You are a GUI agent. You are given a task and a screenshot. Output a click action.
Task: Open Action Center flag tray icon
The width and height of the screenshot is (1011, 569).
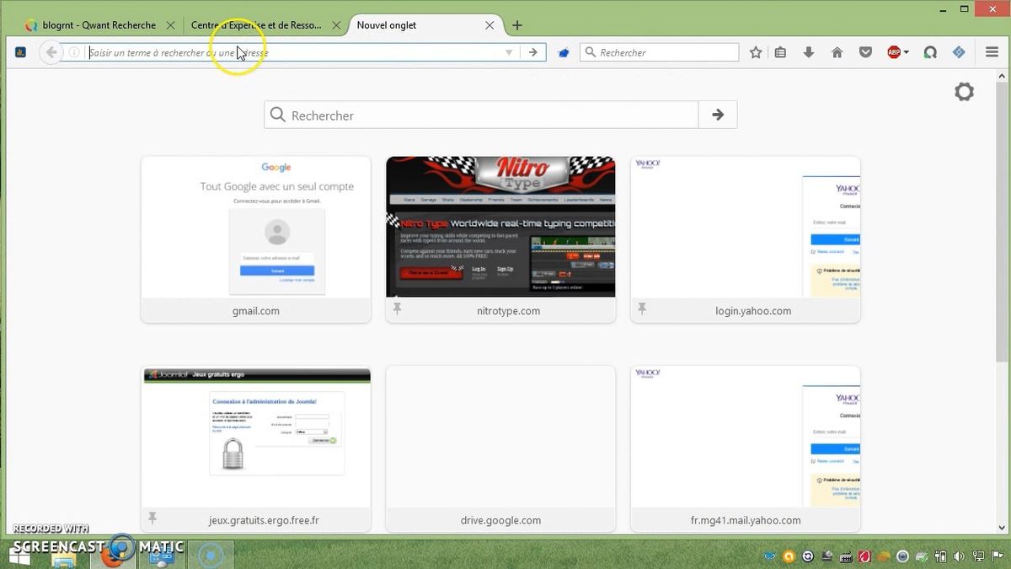pos(997,556)
